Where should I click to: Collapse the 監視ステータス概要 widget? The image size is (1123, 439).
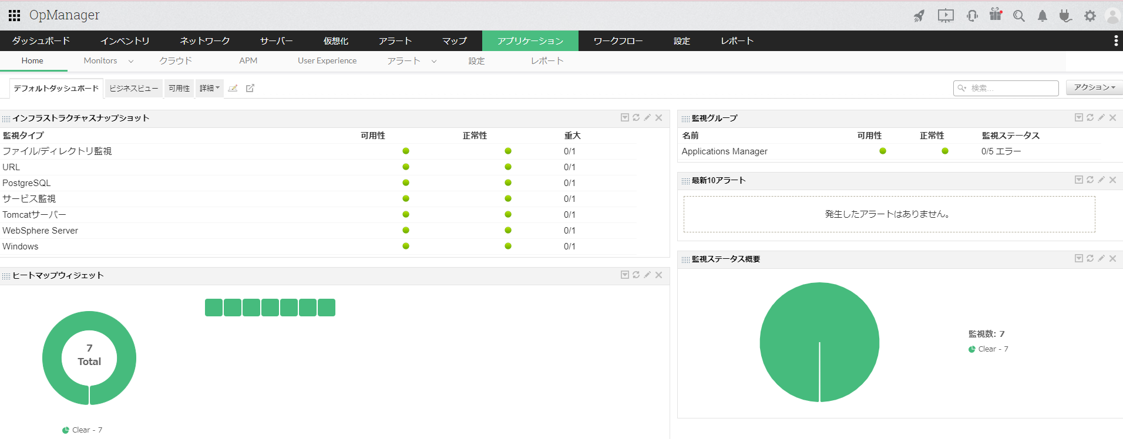coord(1079,258)
